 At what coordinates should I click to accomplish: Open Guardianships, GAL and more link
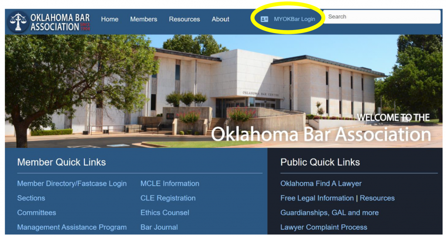coord(329,213)
